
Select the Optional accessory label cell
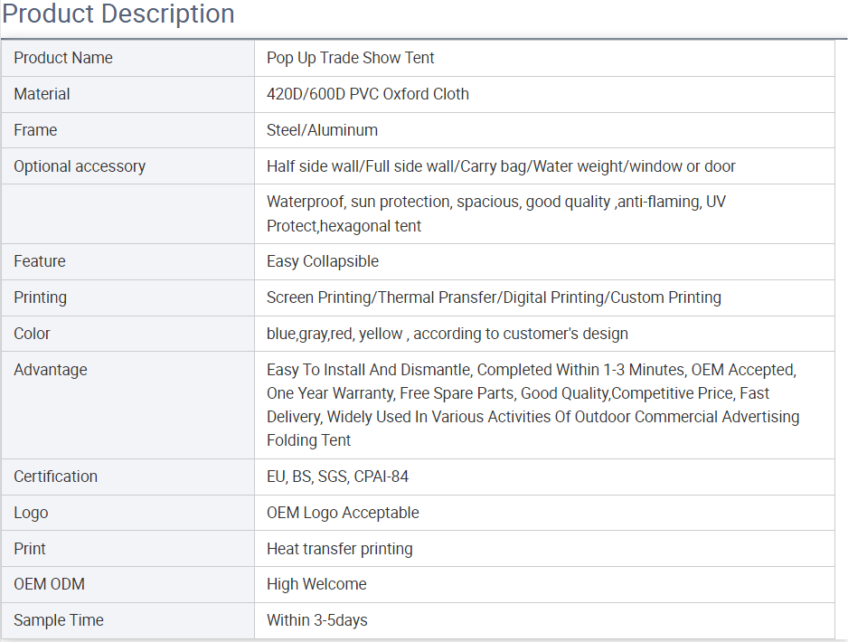tap(127, 166)
